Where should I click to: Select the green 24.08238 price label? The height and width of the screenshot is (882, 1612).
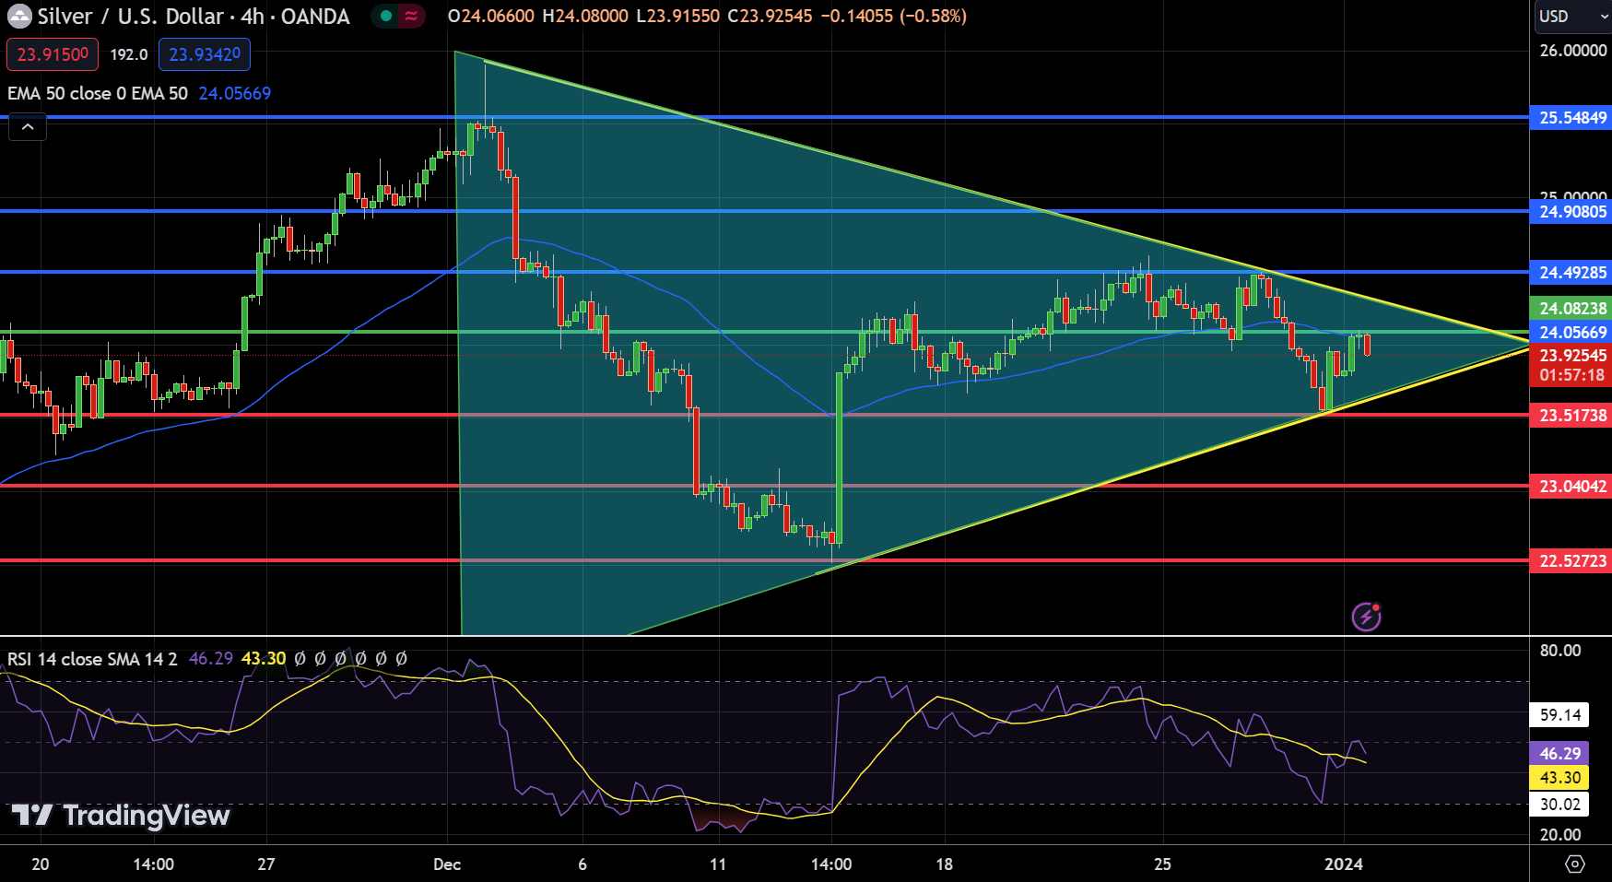click(x=1572, y=309)
